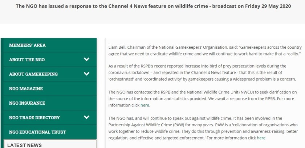Expand the NGO Trade Directory chevron
Screen dimensions: 305x148
(x=86, y=117)
